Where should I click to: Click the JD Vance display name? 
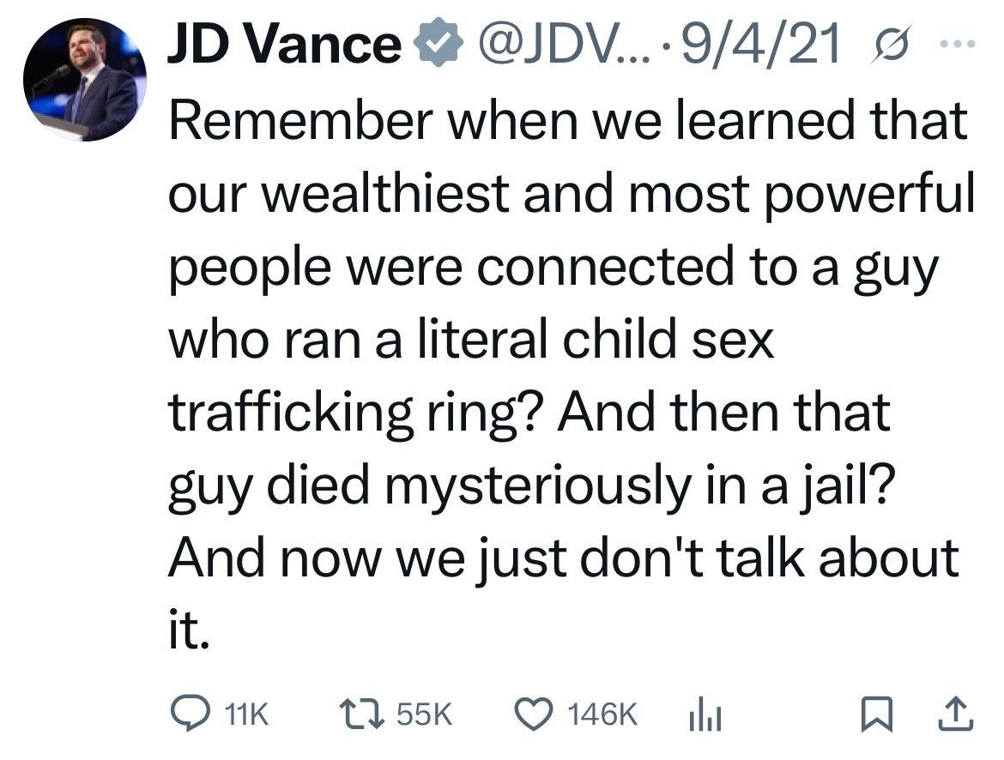coord(283,44)
